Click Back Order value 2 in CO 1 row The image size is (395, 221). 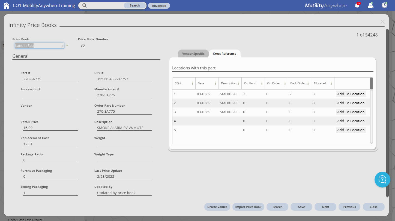pos(290,94)
